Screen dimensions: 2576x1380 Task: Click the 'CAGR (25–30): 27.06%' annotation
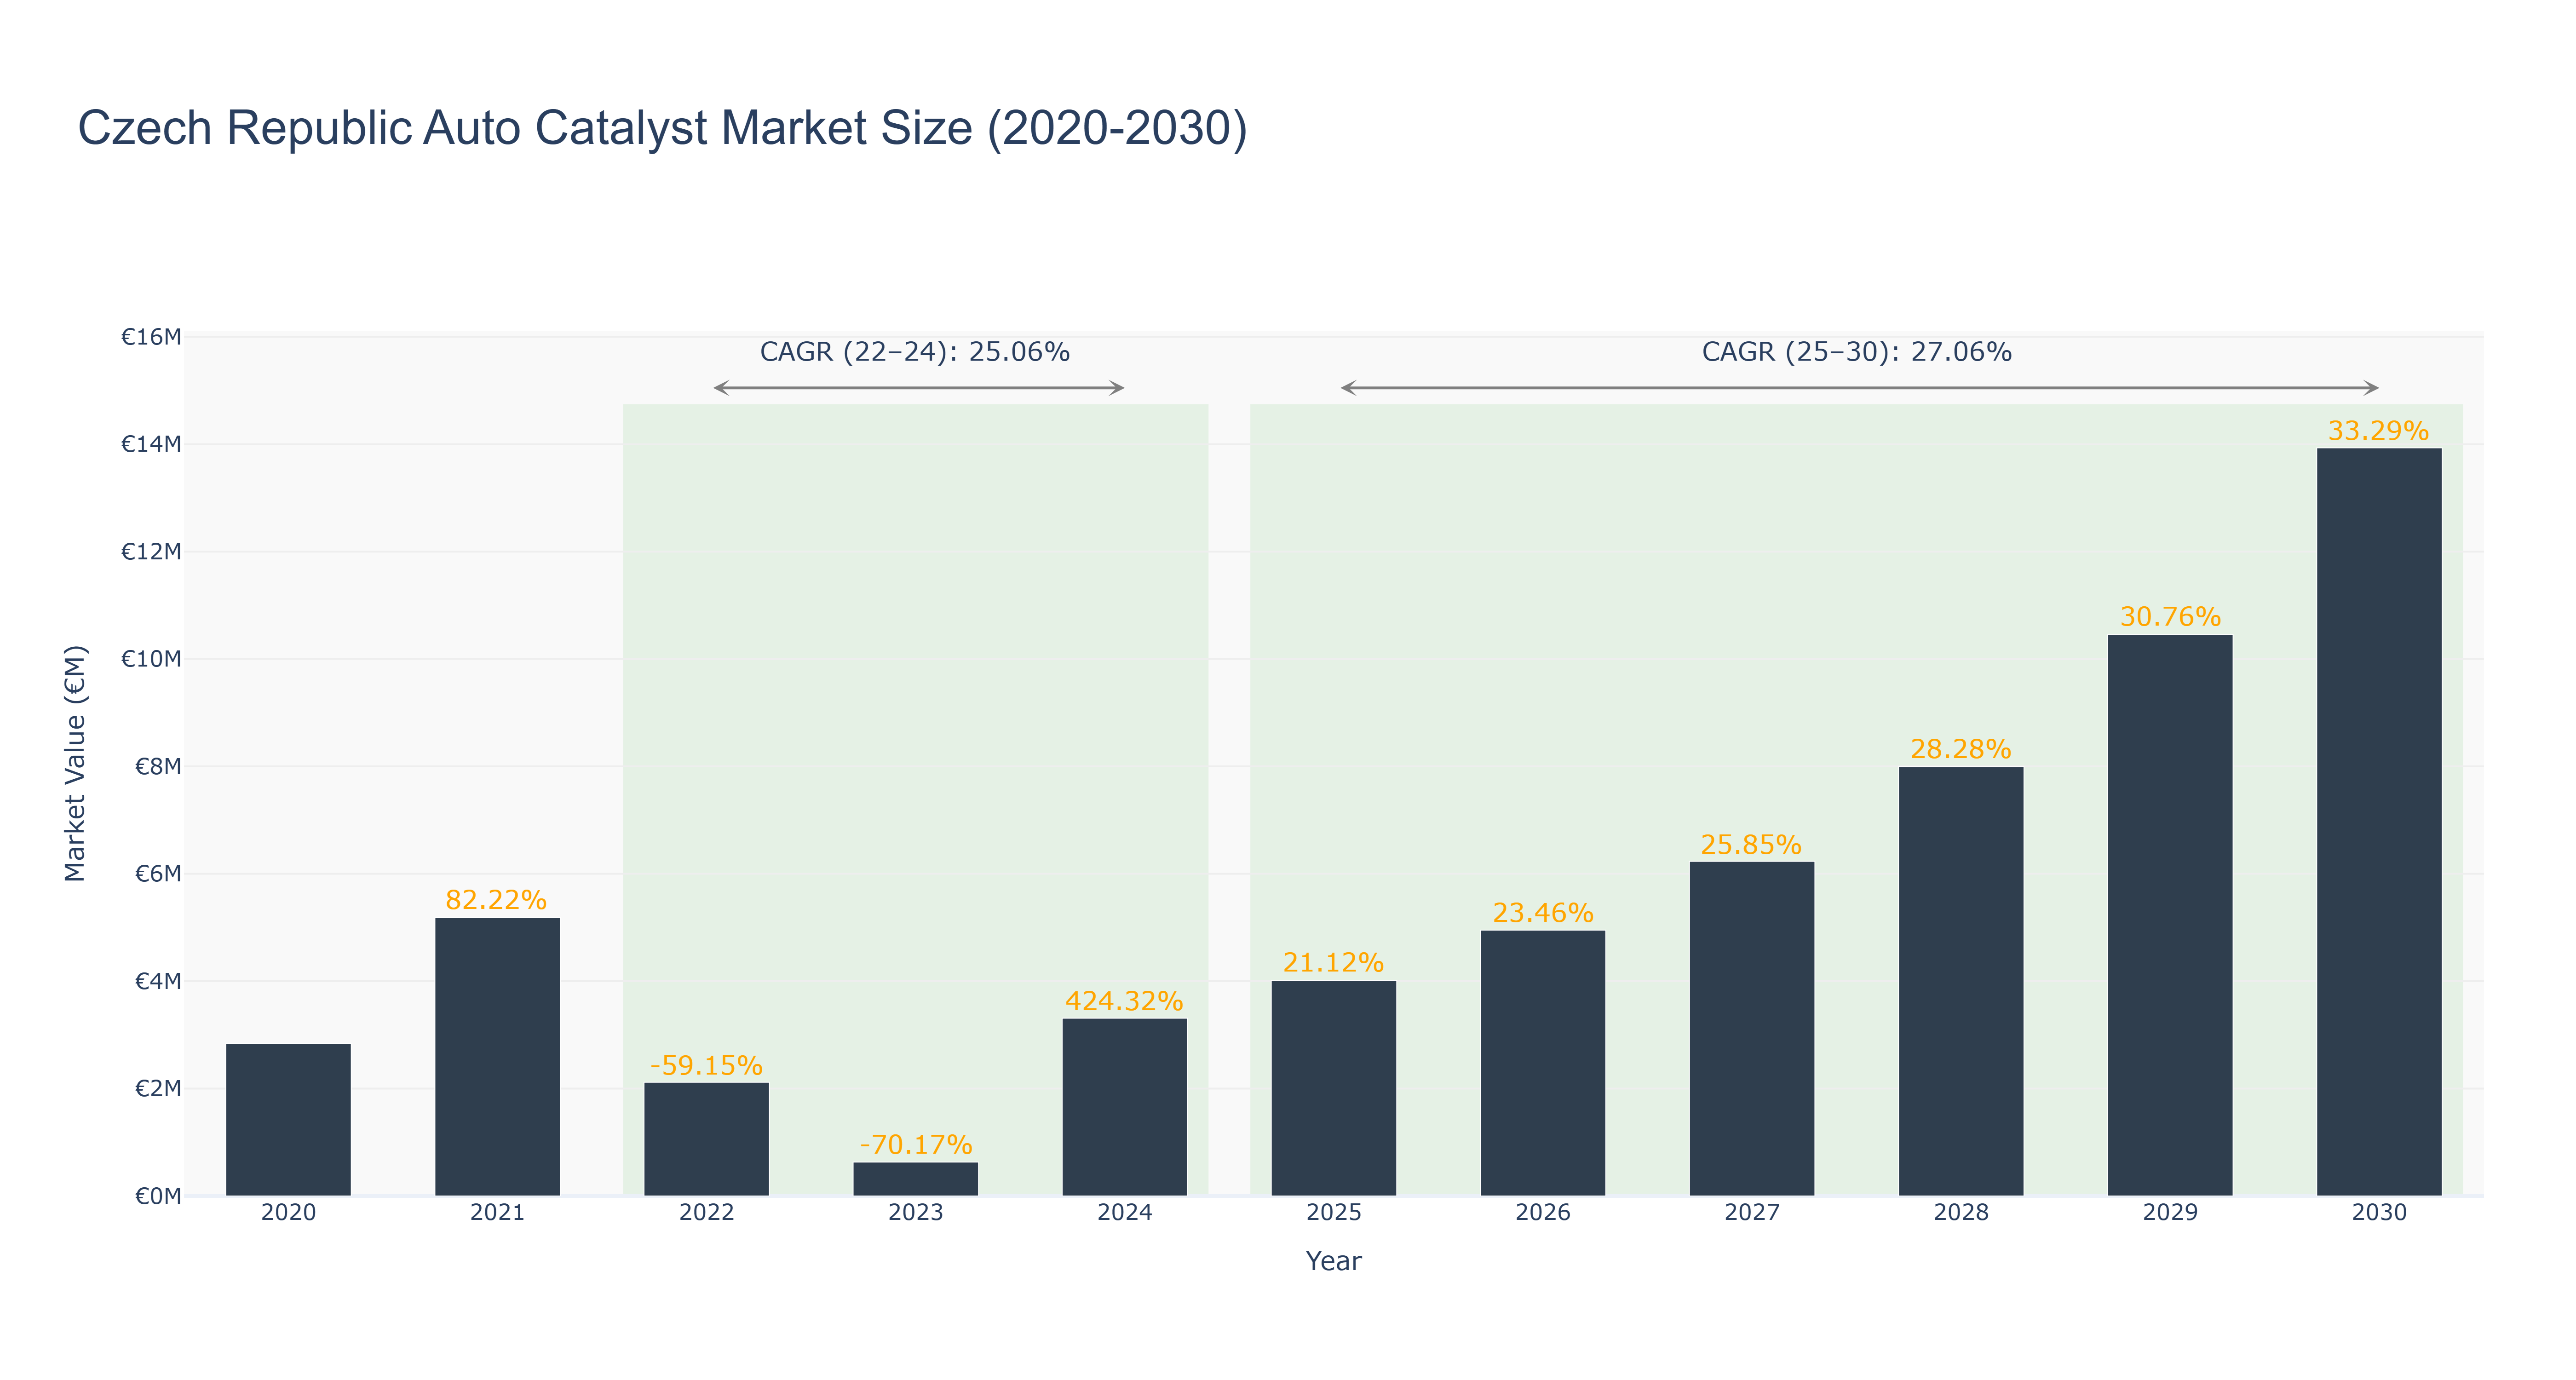click(1857, 352)
